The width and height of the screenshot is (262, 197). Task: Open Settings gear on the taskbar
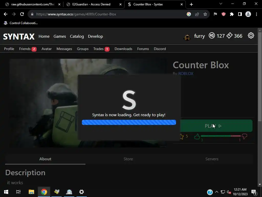point(82,192)
